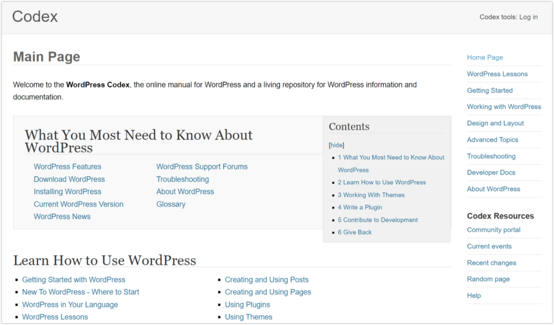Open Design and Layout sidebar item
Viewport: 554px width, 325px height.
tap(495, 123)
